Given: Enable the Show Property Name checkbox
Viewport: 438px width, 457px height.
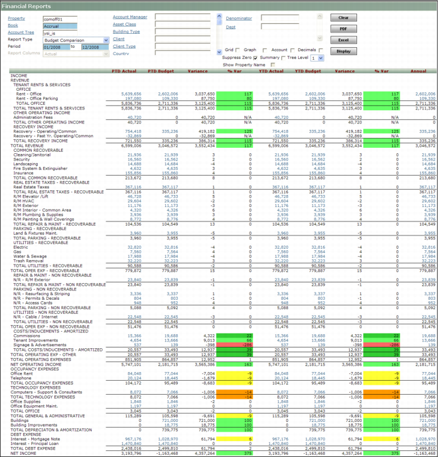Looking at the screenshot, I should click(x=273, y=65).
